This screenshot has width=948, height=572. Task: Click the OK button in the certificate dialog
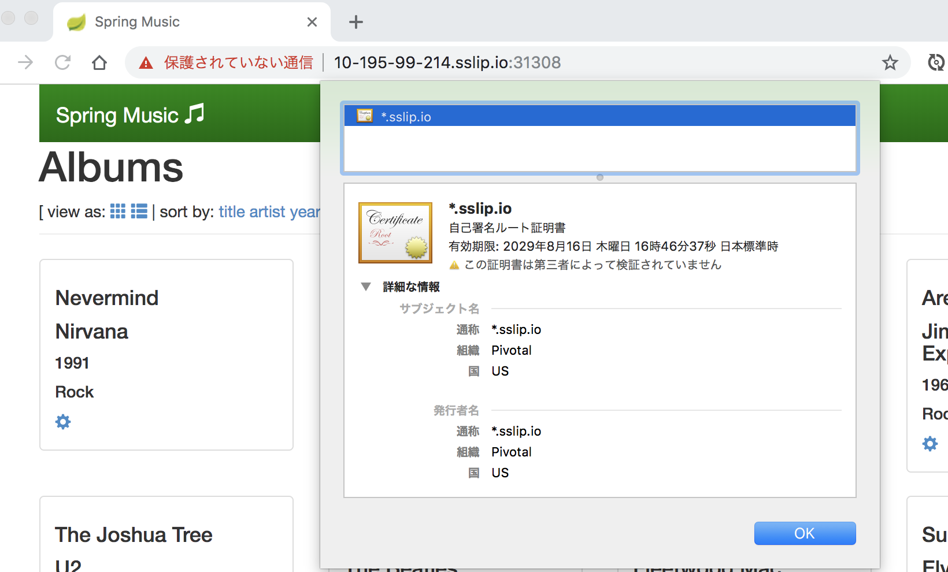point(805,533)
